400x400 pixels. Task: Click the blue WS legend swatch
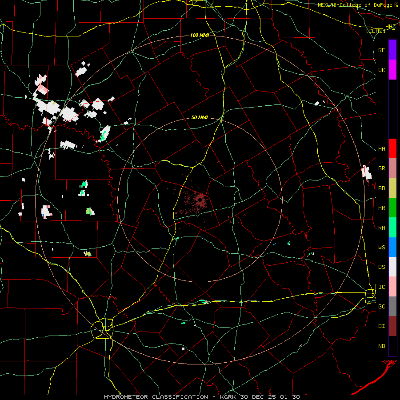[392, 247]
